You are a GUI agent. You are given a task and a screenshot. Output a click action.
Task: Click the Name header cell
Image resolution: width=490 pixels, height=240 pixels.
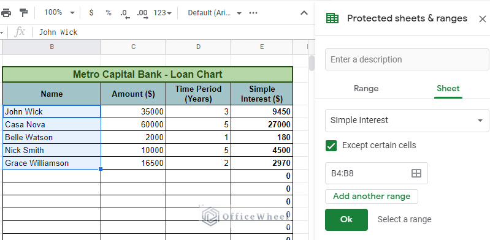pos(52,94)
